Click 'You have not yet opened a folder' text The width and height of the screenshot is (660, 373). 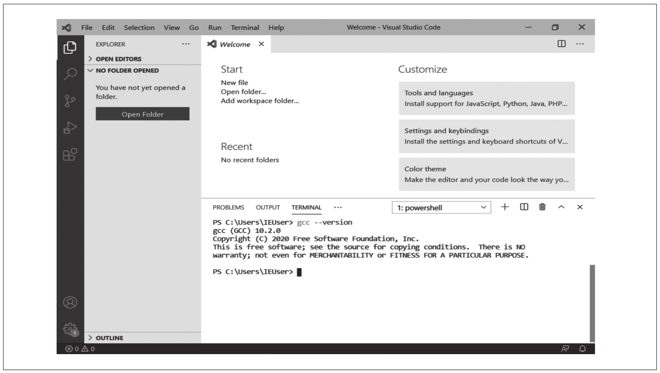coord(140,92)
